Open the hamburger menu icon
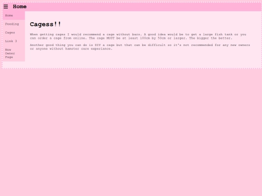 6,6
